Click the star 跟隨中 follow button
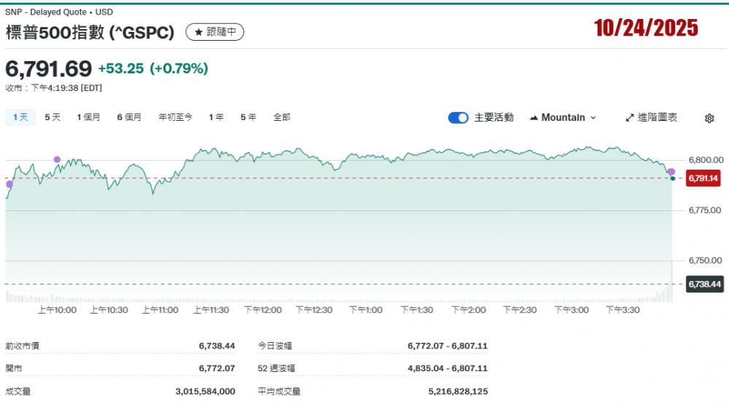 click(215, 32)
